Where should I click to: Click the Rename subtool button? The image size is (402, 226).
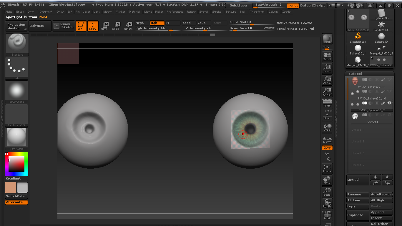(x=358, y=195)
